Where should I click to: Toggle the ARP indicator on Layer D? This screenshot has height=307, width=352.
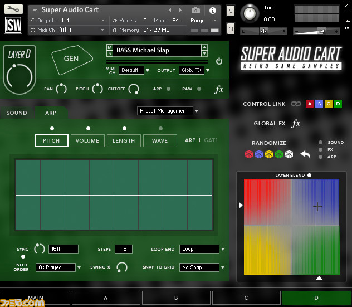[x=168, y=89]
